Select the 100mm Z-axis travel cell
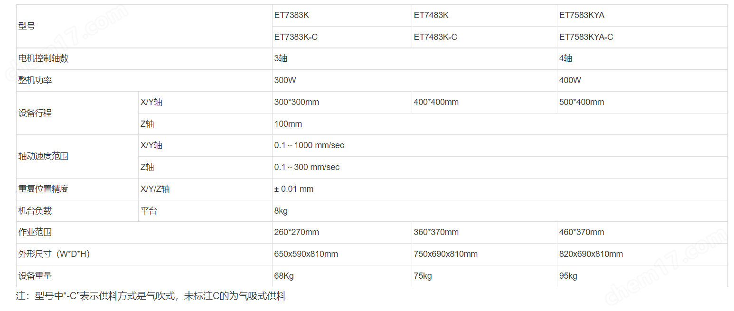Screen dimensions: 734x311 (288, 124)
